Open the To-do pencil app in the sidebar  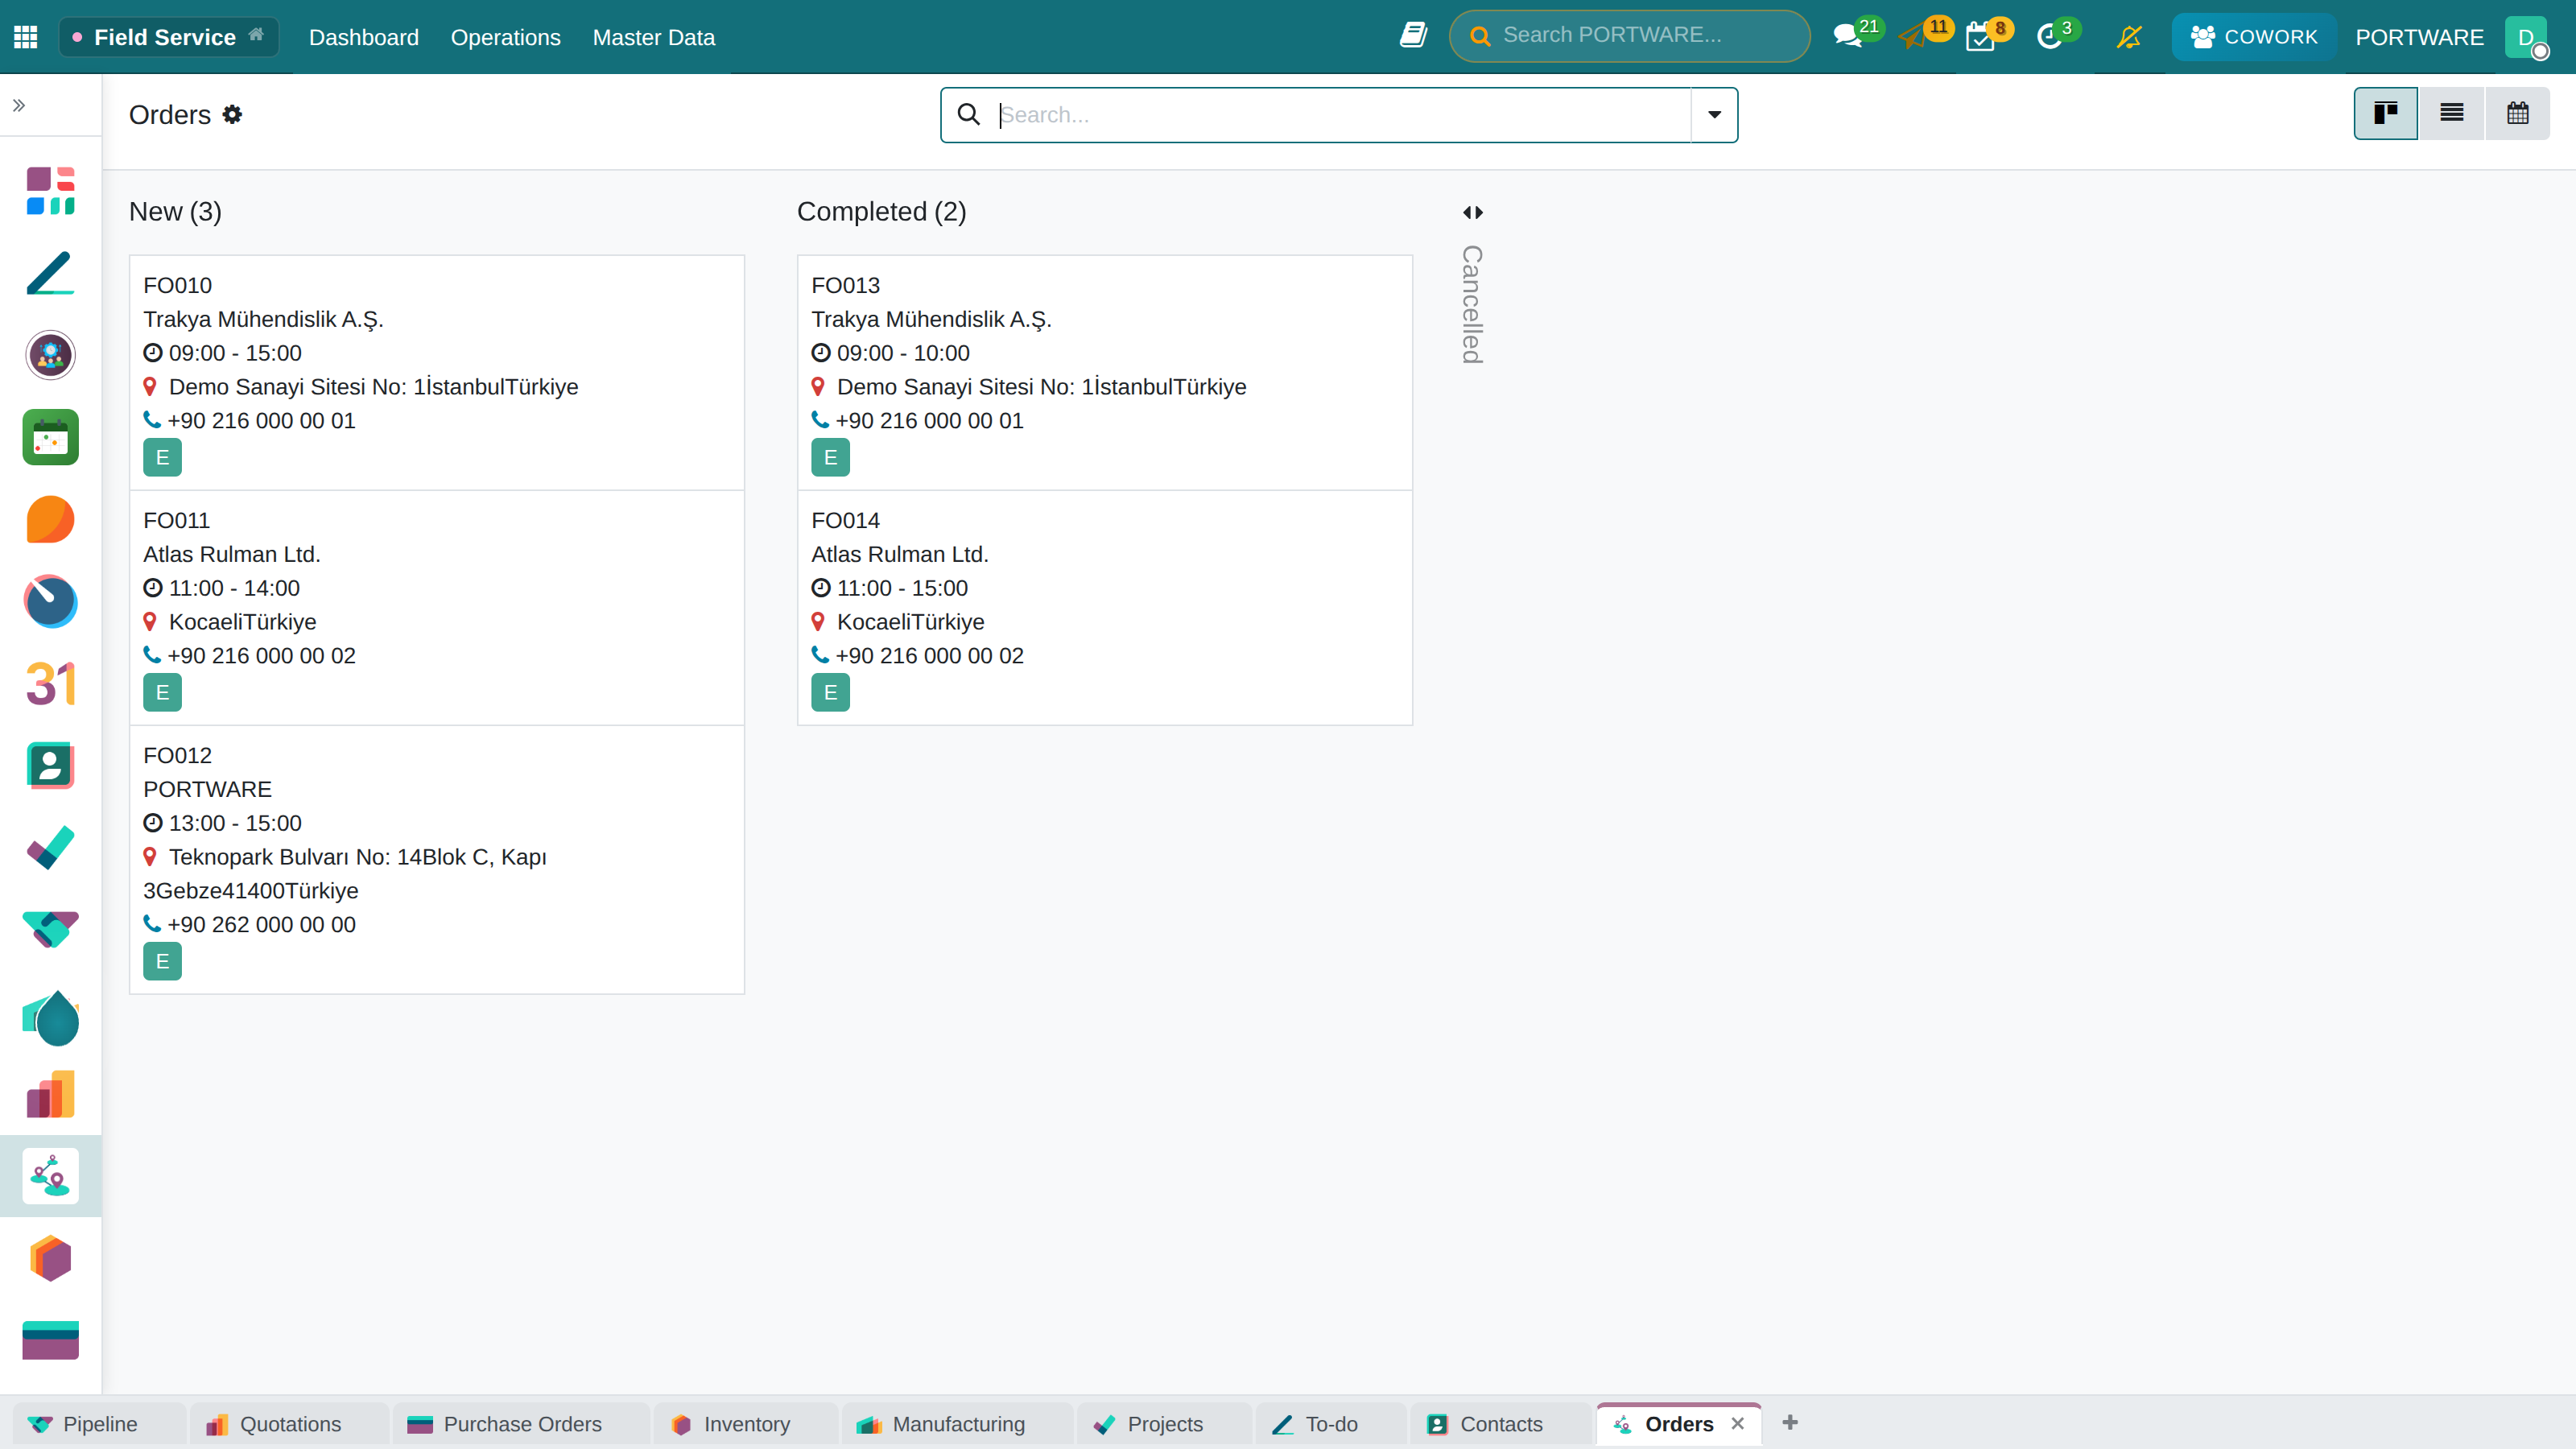[50, 273]
